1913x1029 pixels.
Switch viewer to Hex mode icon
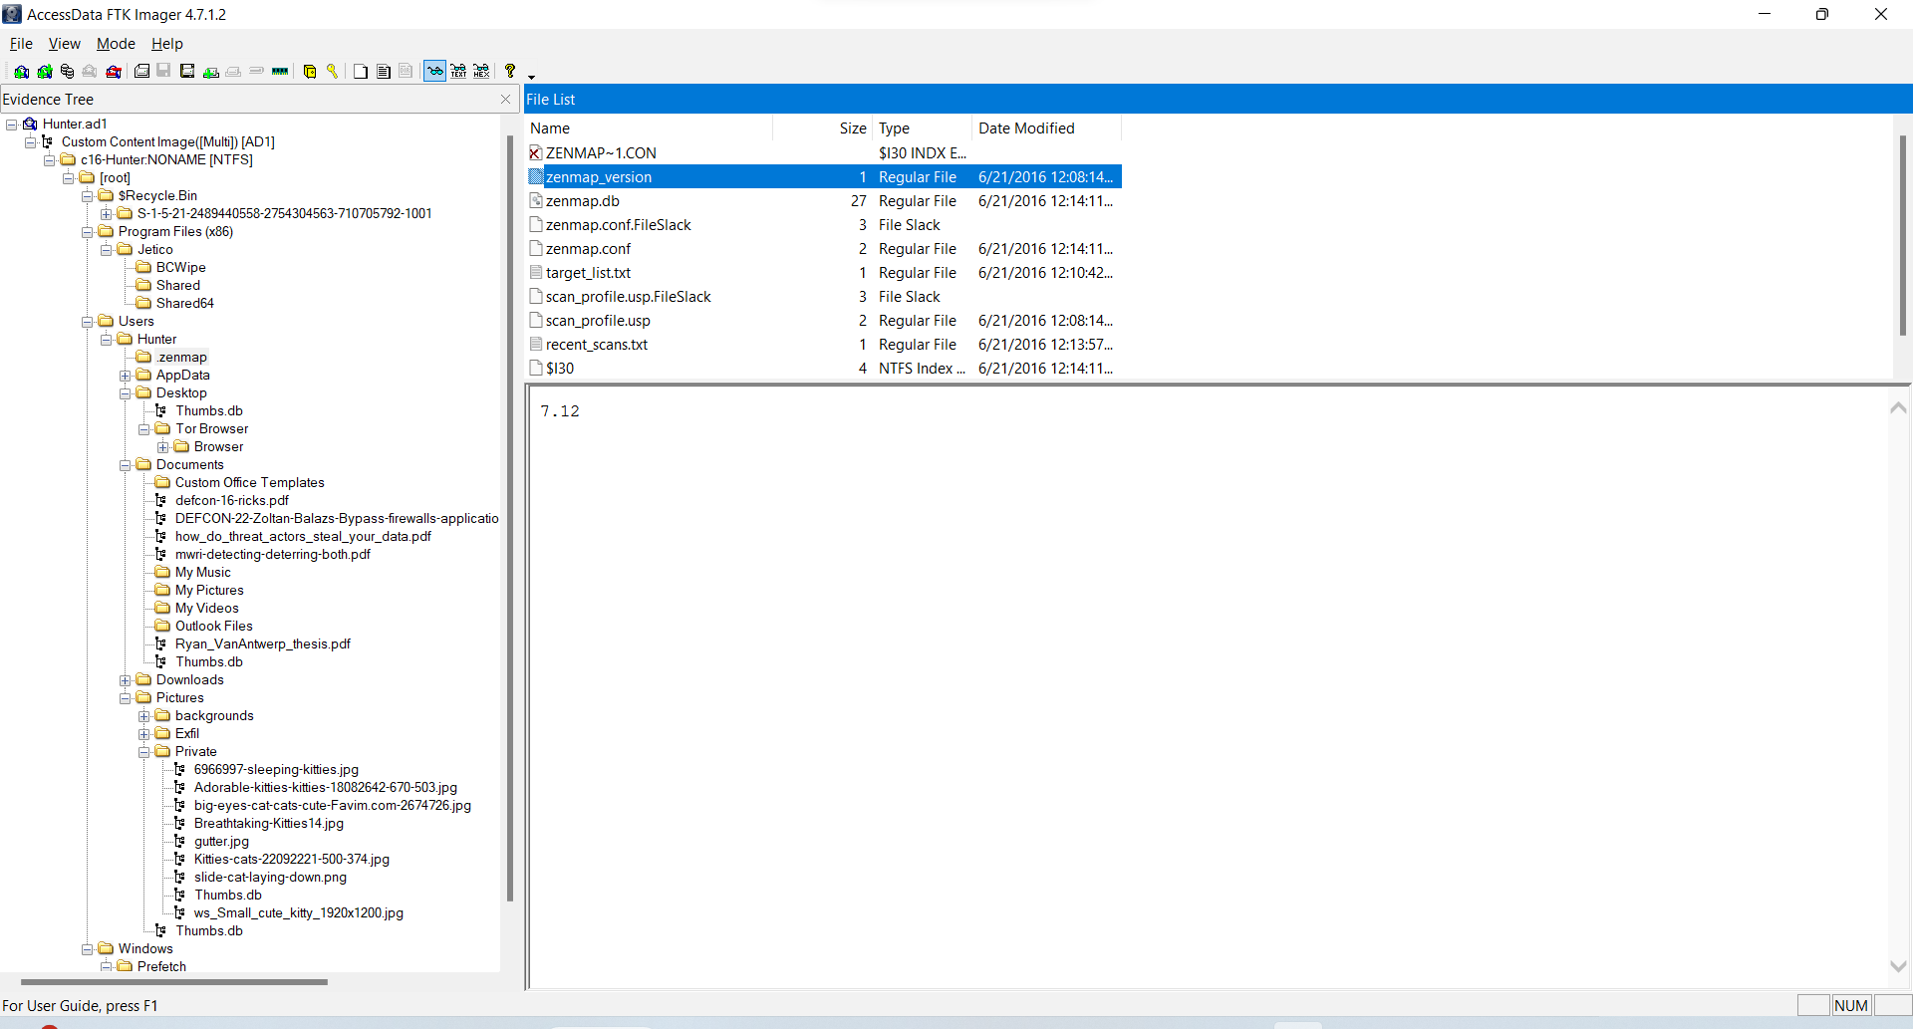pyautogui.click(x=481, y=71)
